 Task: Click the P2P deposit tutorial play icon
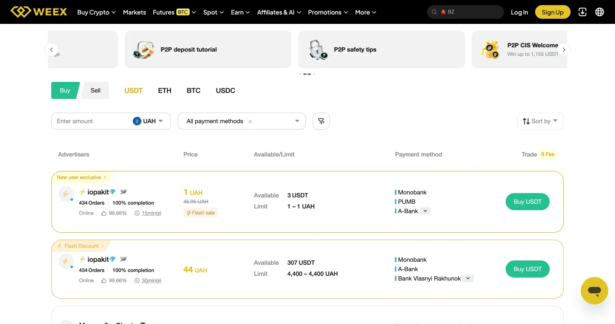(x=143, y=49)
